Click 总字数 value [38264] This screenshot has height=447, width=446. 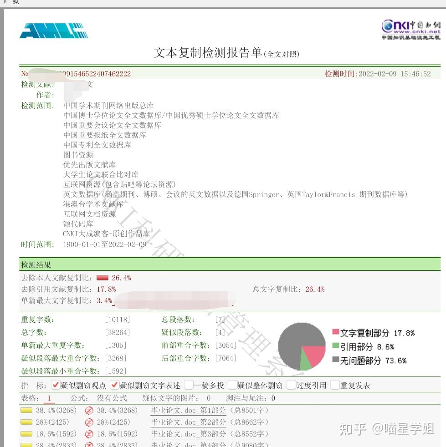(117, 332)
